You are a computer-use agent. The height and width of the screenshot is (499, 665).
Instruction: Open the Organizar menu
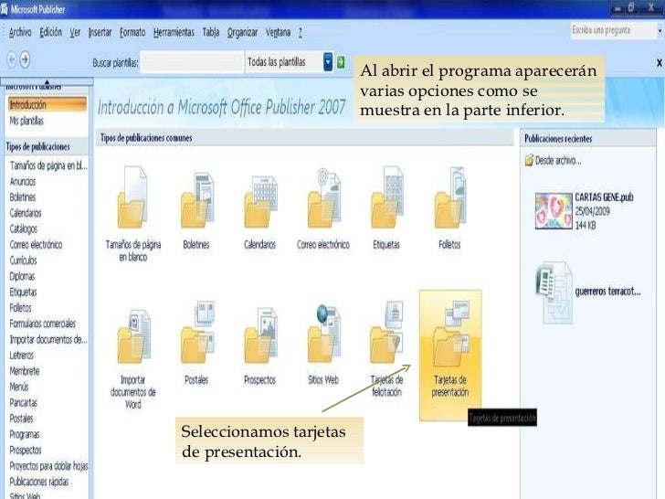tap(242, 32)
